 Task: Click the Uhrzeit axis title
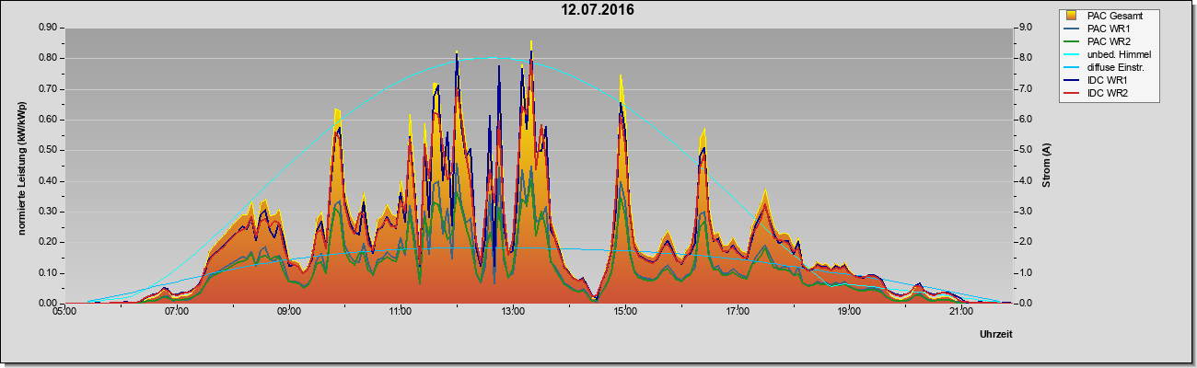996,335
